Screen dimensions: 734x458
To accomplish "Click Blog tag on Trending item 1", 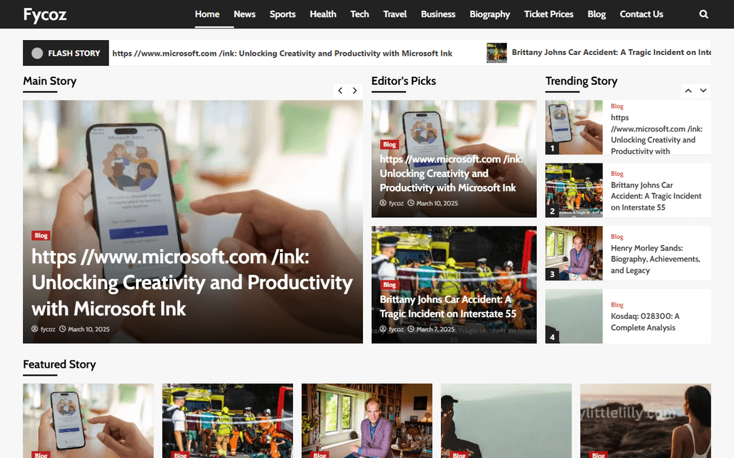I will tap(617, 106).
